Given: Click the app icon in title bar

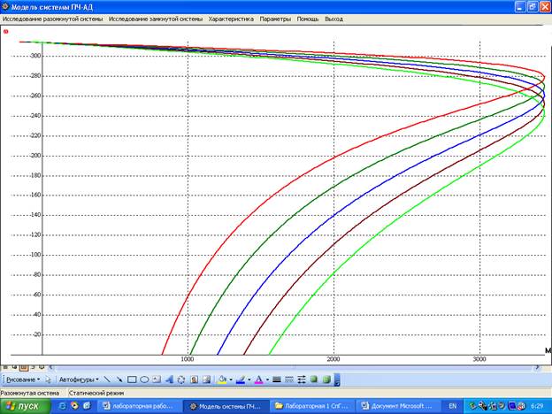Looking at the screenshot, I should [5, 7].
